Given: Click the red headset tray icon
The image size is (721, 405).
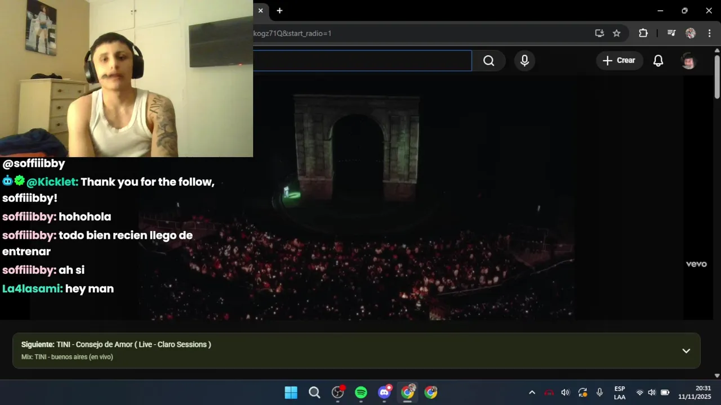Looking at the screenshot, I should [549, 393].
